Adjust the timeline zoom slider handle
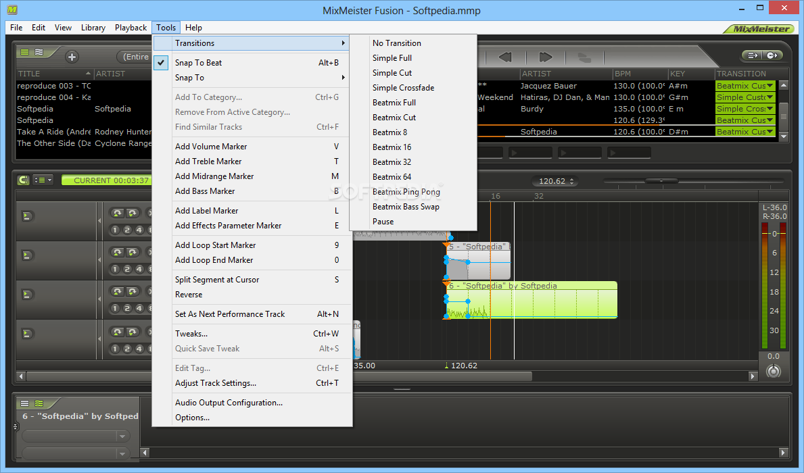This screenshot has width=804, height=473. pos(661,181)
